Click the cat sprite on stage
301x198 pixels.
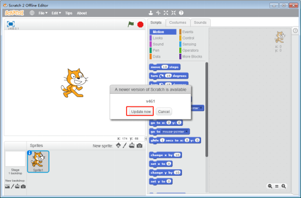pyautogui.click(x=74, y=83)
